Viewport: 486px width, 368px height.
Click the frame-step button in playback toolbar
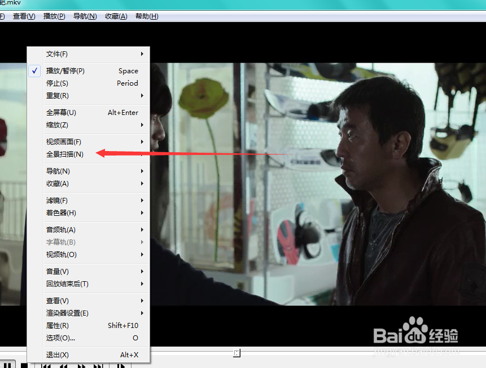pos(121,366)
